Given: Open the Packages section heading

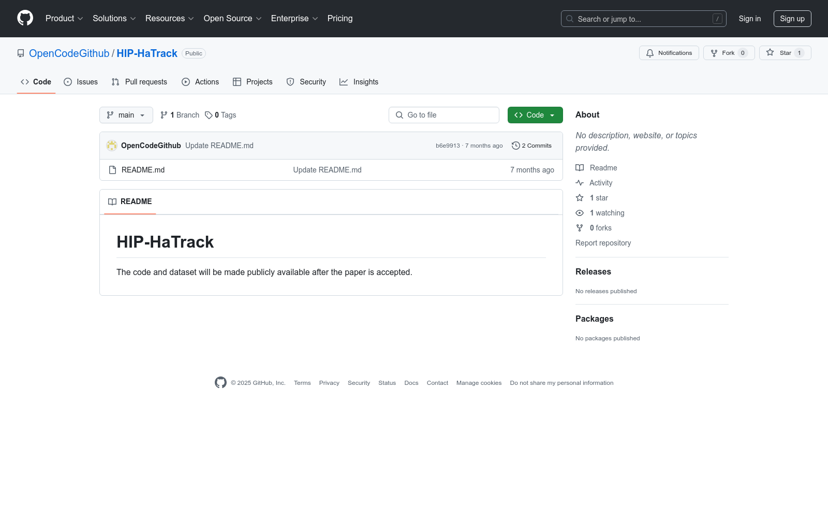Looking at the screenshot, I should click(x=594, y=319).
